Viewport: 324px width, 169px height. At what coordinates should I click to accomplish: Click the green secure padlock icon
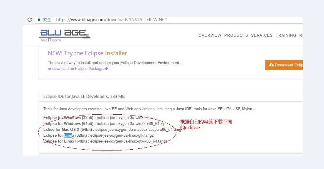tap(39, 20)
